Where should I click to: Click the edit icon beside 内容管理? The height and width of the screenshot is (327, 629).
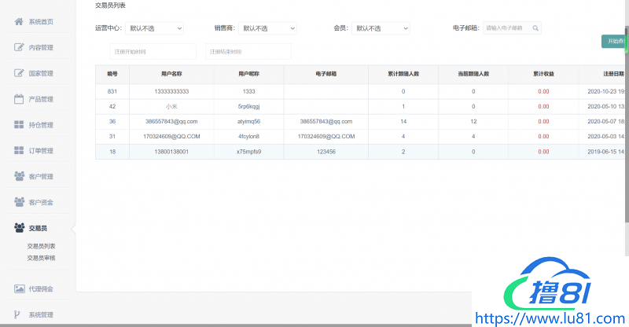tap(19, 47)
